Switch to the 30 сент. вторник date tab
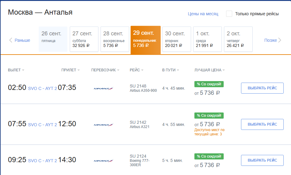 pos(177,39)
